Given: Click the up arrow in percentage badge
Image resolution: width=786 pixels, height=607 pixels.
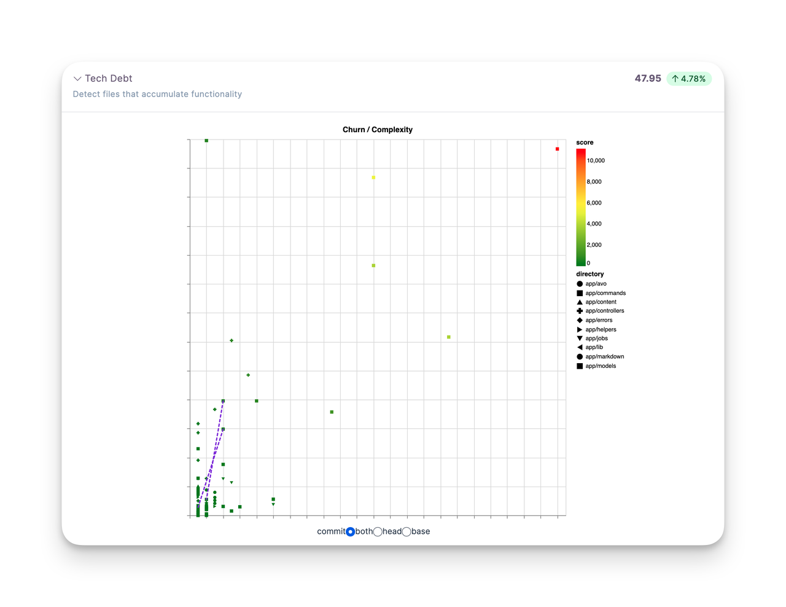Looking at the screenshot, I should click(675, 79).
